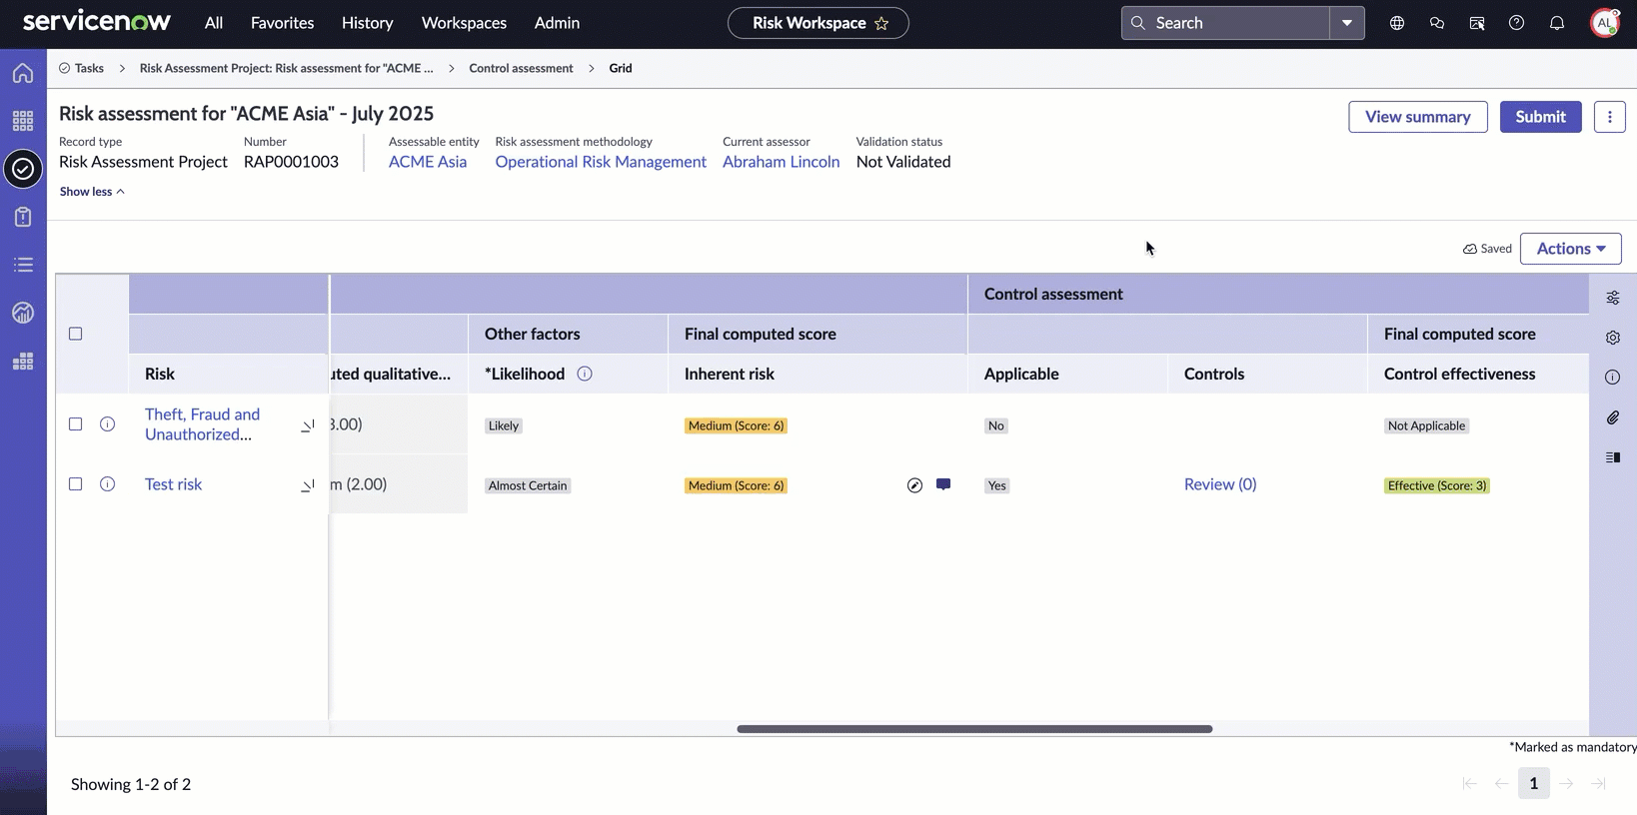Open the Applicable Yes value in Test risk row
This screenshot has height=815, width=1637.
click(997, 485)
